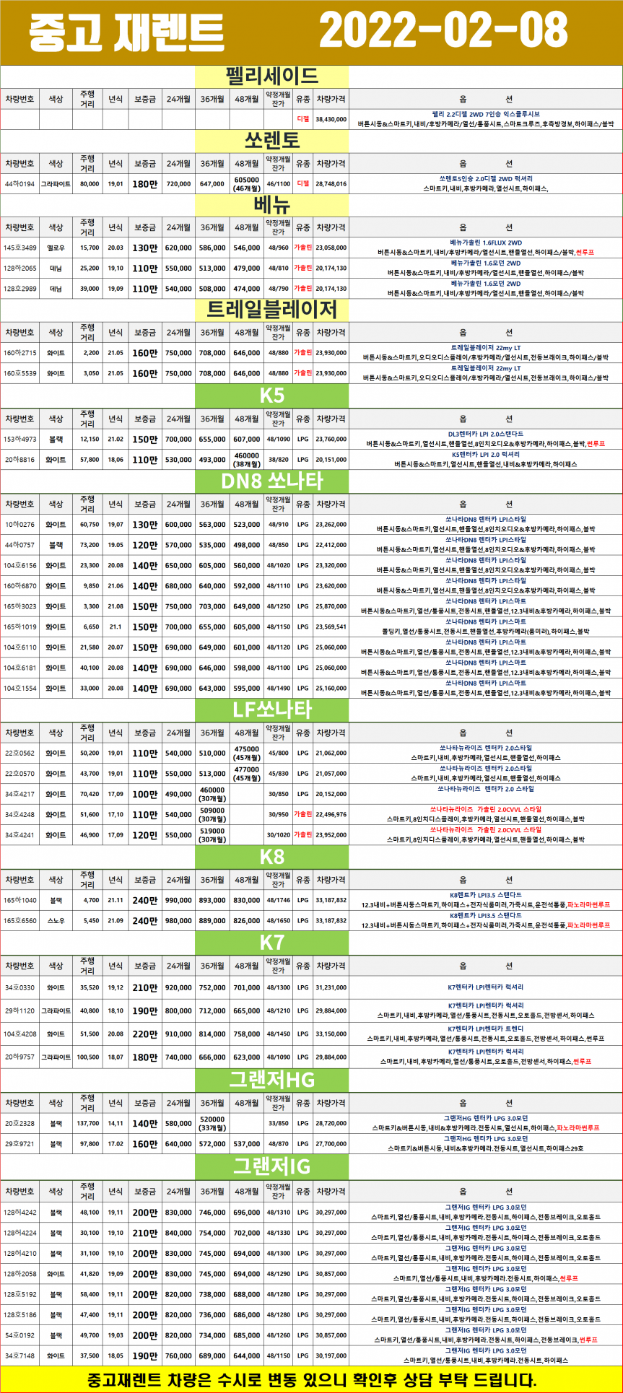Click vehicle number 165하3023
This screenshot has height=1393, width=623.
coord(19,606)
